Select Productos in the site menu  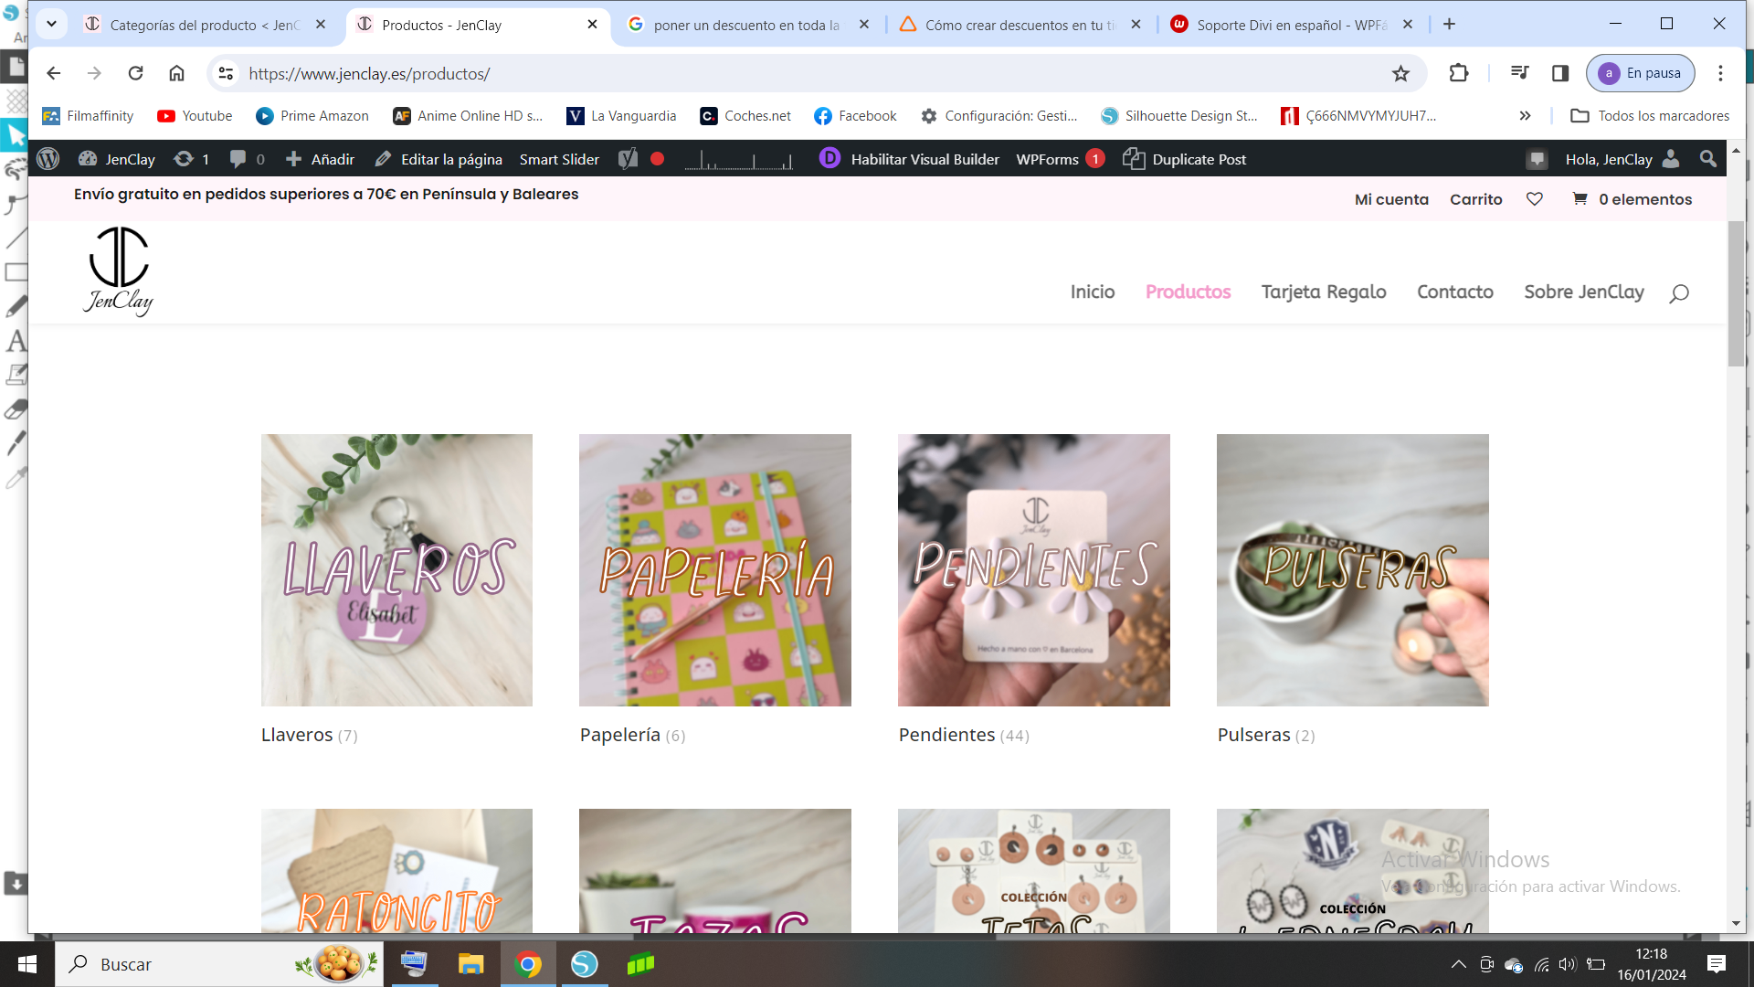[1188, 292]
